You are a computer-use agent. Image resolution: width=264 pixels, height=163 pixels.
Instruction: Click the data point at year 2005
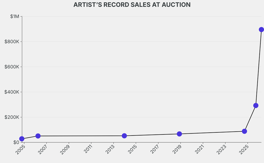click(x=22, y=139)
